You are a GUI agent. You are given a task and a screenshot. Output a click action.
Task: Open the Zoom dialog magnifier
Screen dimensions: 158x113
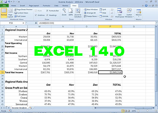(x=64, y=12)
